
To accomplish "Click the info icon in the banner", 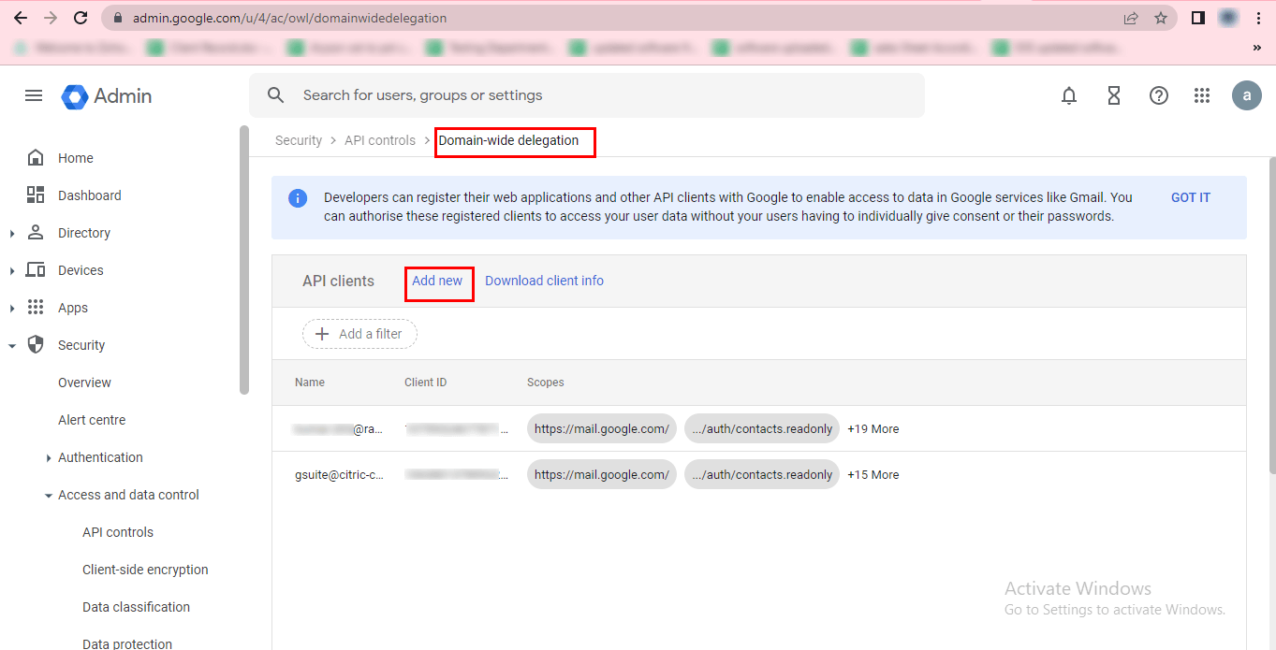I will pos(298,198).
